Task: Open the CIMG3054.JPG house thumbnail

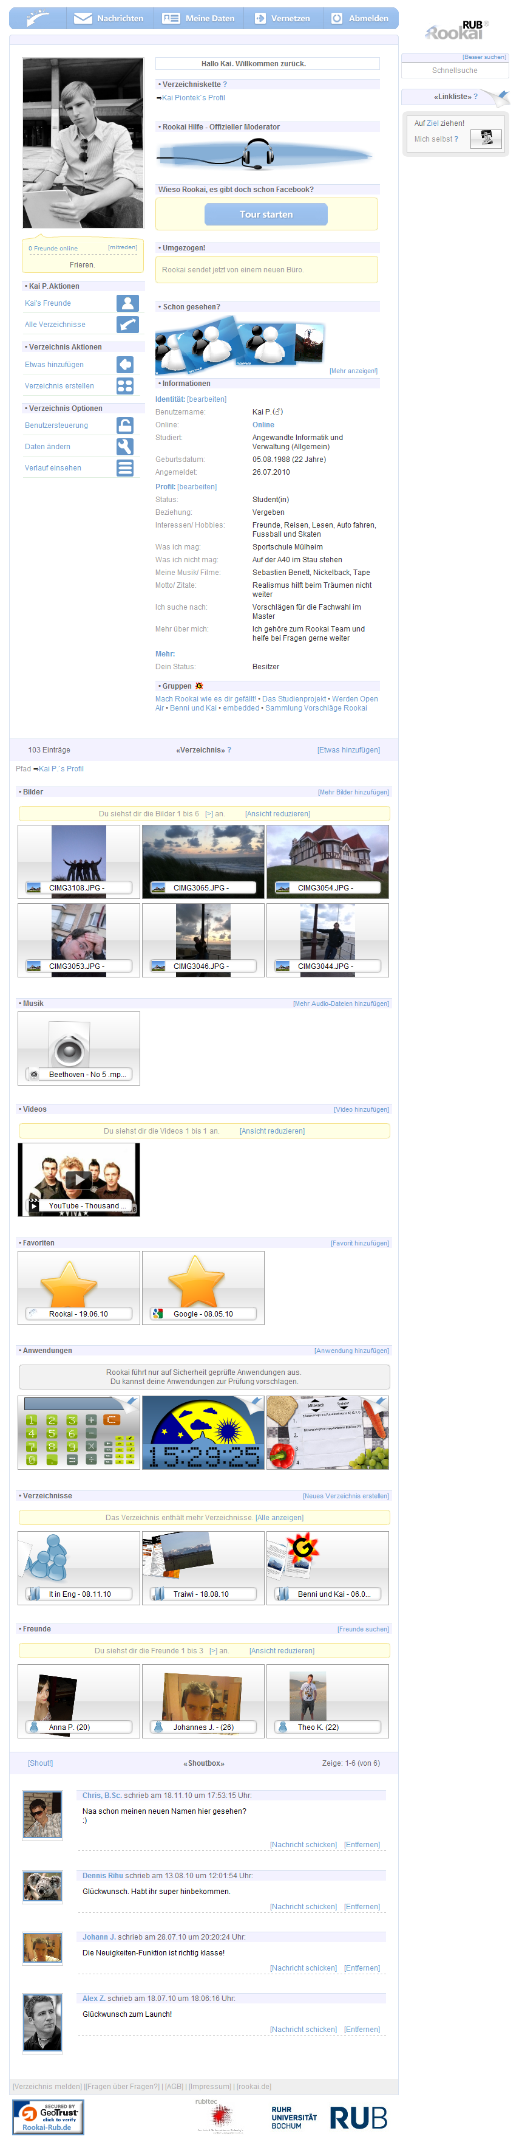Action: coord(327,861)
